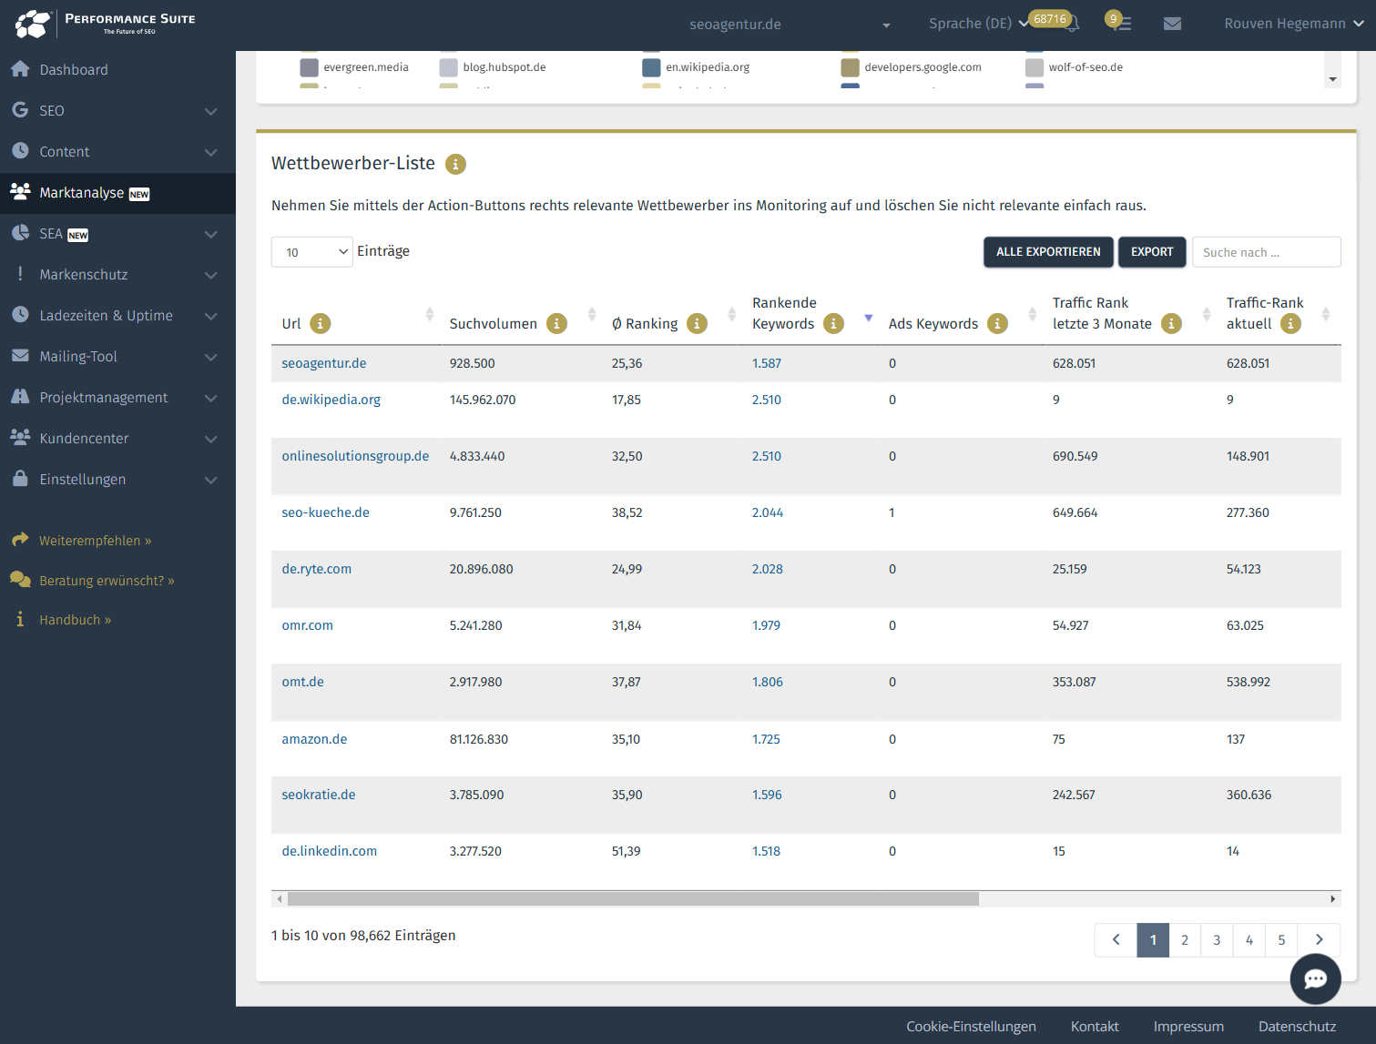Toggle en.wikipedia.org legend color swatch

[x=651, y=67]
